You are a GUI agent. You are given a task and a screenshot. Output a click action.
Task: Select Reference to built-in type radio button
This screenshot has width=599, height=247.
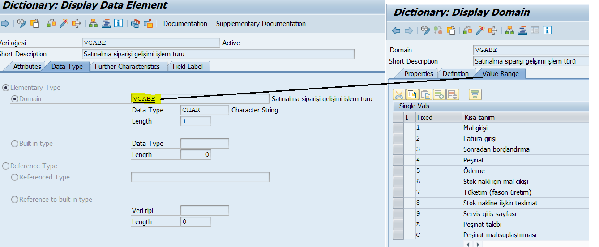(15, 200)
